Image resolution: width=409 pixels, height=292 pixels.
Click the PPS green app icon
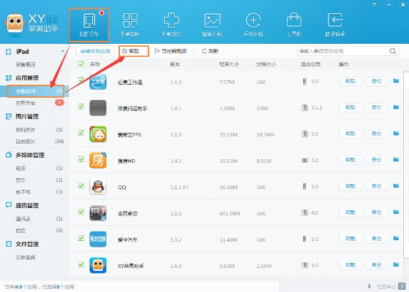[x=98, y=134]
